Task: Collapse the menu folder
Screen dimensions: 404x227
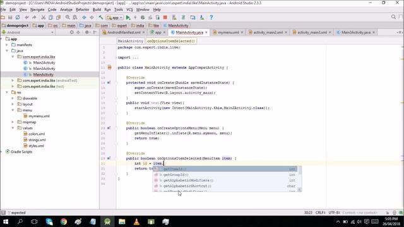Action: coord(13,110)
